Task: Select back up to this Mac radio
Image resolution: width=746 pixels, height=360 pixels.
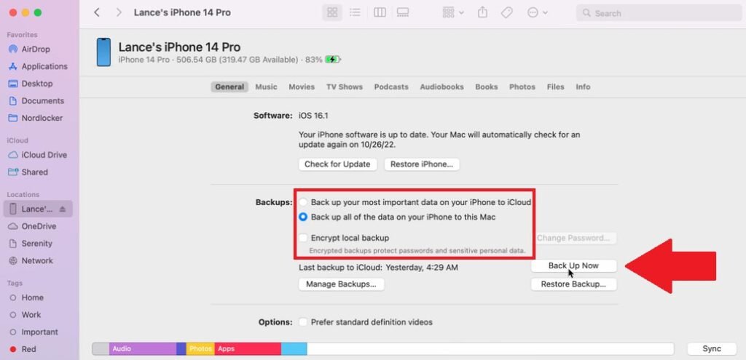Action: (x=303, y=217)
